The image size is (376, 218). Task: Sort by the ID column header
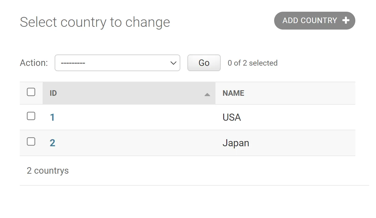53,93
